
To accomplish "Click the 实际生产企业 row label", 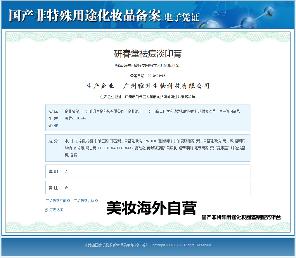I will (x=53, y=118).
